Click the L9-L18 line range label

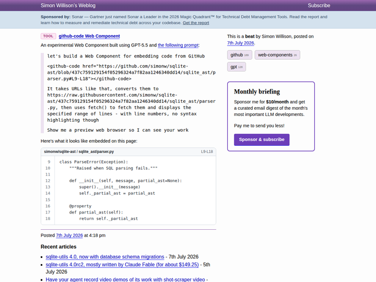click(207, 152)
